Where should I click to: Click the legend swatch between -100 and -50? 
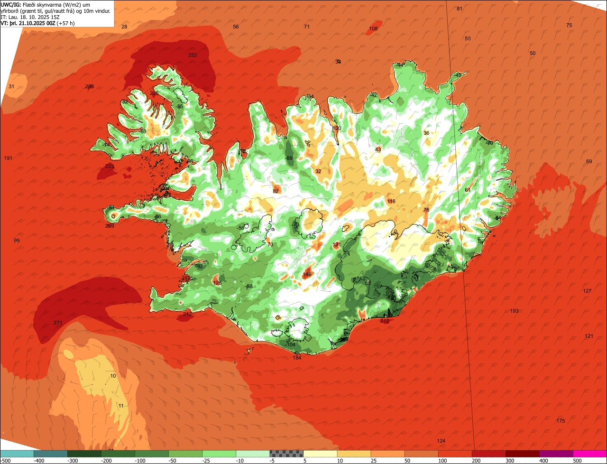coord(152,454)
